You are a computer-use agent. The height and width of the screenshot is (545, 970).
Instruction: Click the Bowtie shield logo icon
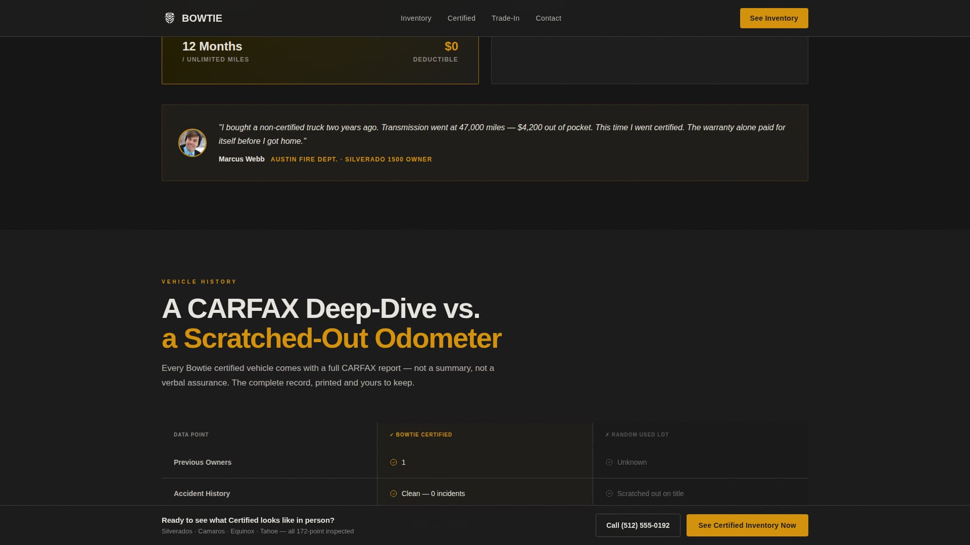[170, 18]
